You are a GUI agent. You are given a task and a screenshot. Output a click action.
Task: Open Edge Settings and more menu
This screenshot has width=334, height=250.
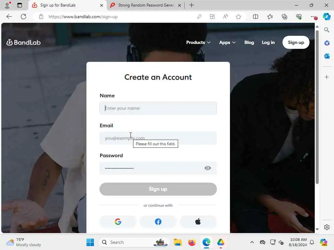tap(313, 17)
